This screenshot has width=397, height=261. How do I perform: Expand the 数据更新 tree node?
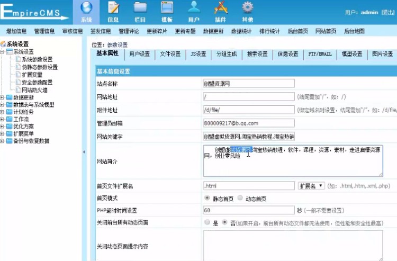(2, 97)
